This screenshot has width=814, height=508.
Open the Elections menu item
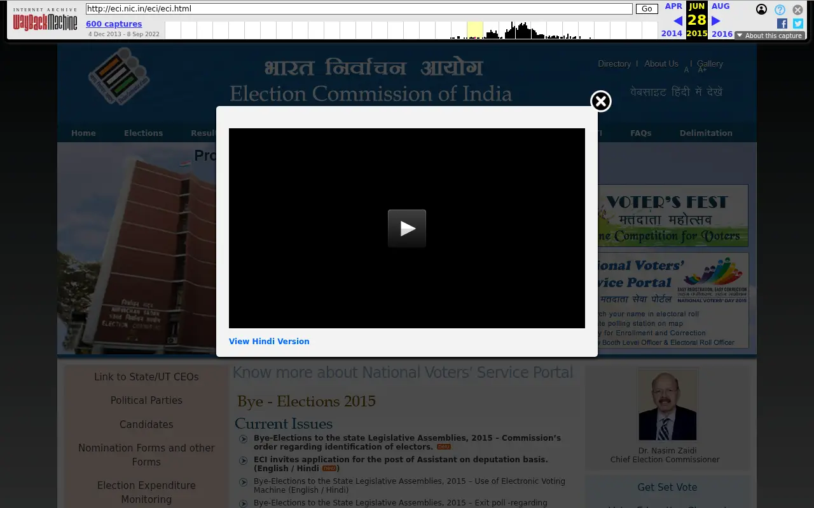coord(143,133)
